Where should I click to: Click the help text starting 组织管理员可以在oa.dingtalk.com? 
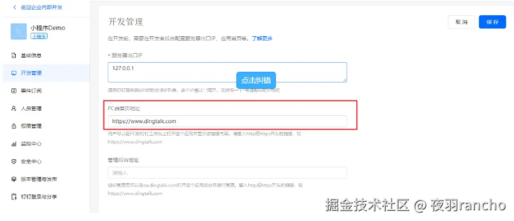point(205,189)
